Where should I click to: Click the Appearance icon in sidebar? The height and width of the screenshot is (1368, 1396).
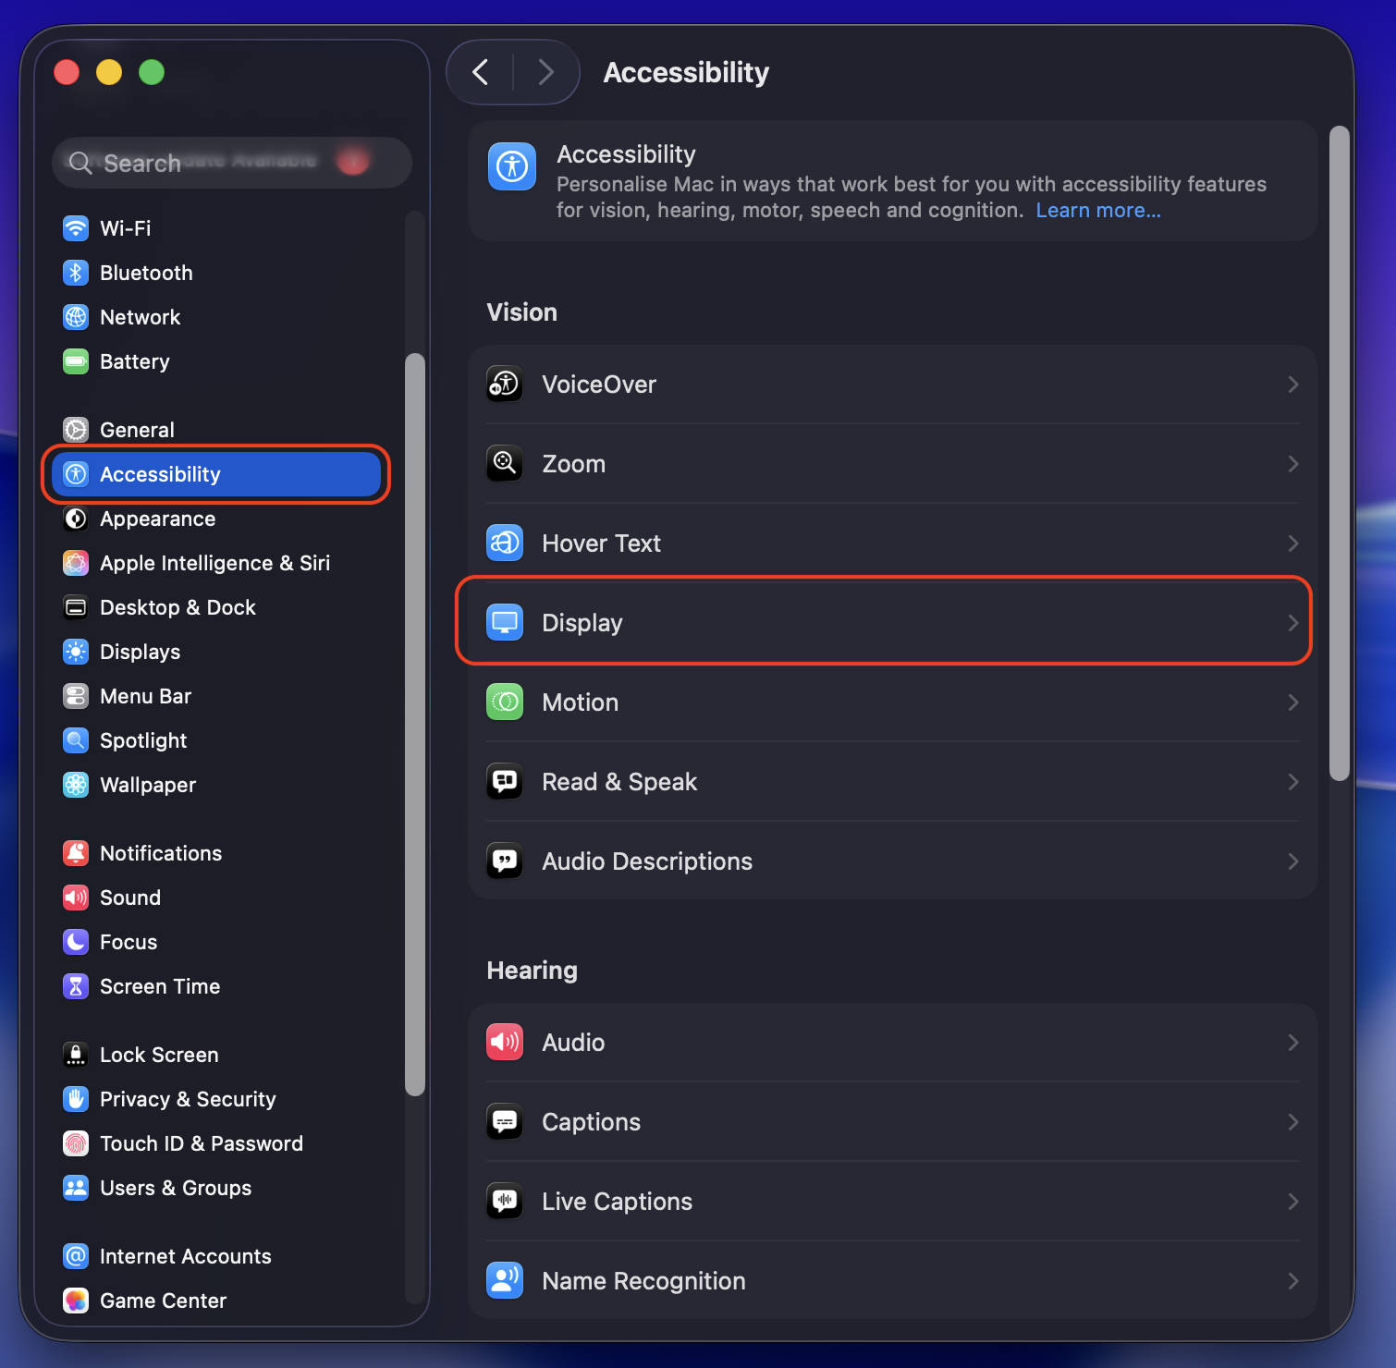click(76, 518)
